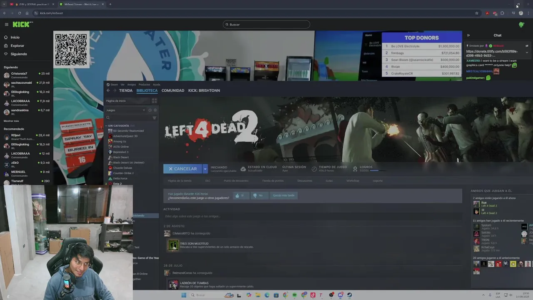Toggle Steam library grid view icon
This screenshot has height=300, width=533.
point(154,100)
